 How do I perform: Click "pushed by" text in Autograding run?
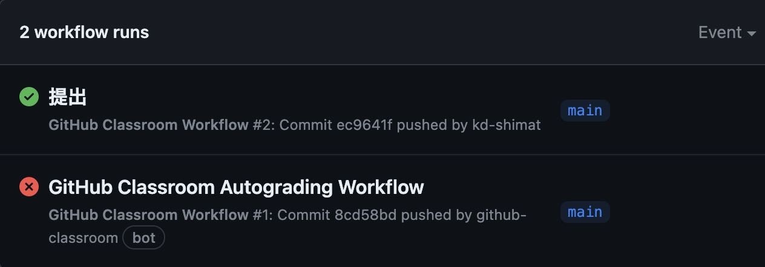click(436, 215)
